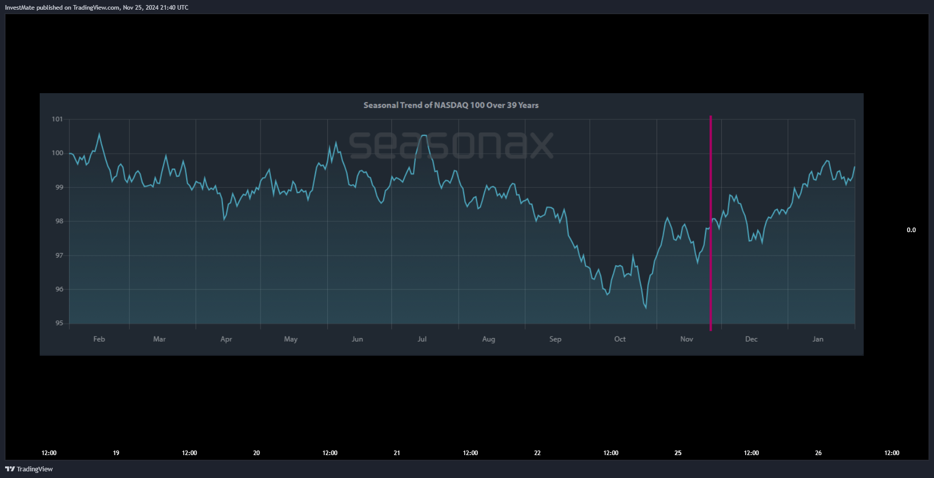Click the '22' date on the time axis

coord(537,453)
